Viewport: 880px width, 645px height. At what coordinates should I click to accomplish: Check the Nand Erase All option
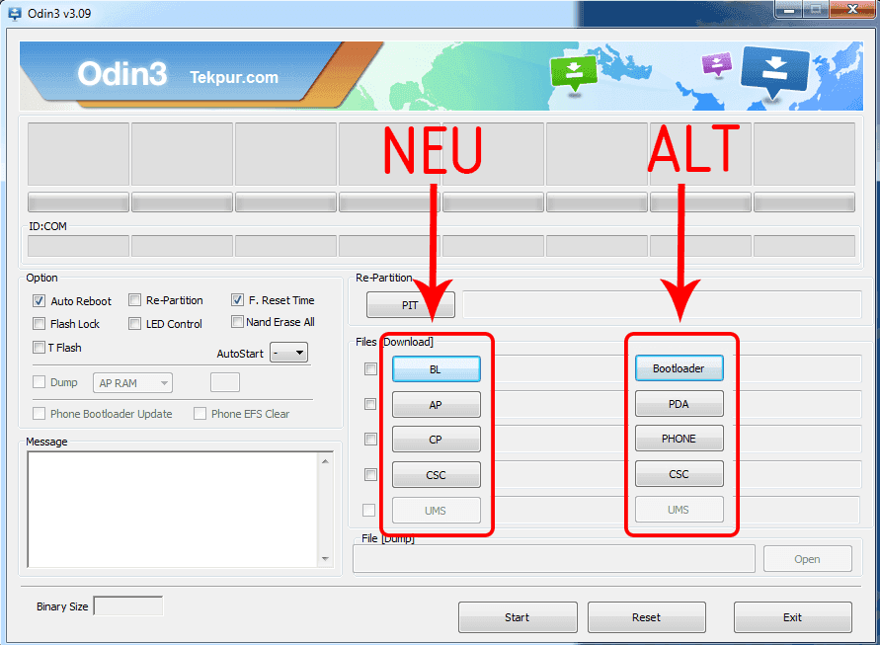(237, 322)
